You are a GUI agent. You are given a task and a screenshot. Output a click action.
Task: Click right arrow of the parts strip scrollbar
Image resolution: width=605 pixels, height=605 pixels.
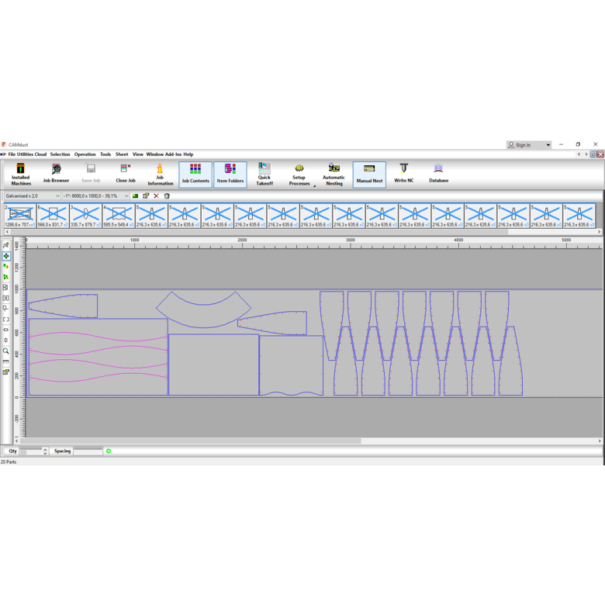[x=599, y=232]
